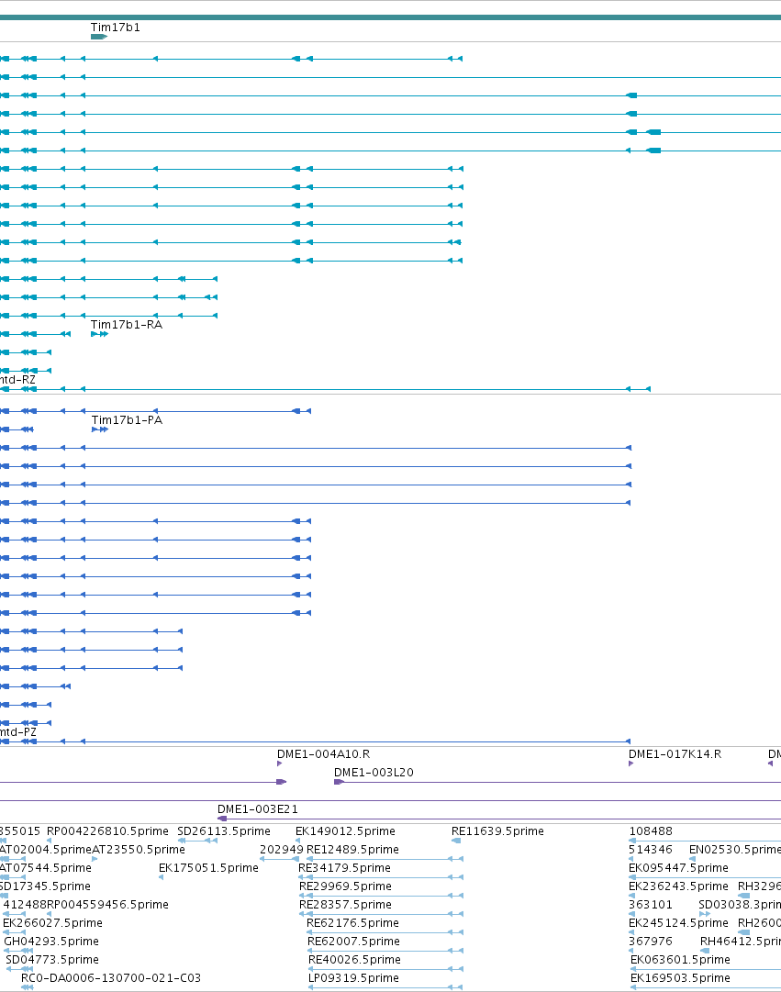This screenshot has height=992, width=781.
Task: Open EST AT07544.5prime
Action: tap(46, 868)
